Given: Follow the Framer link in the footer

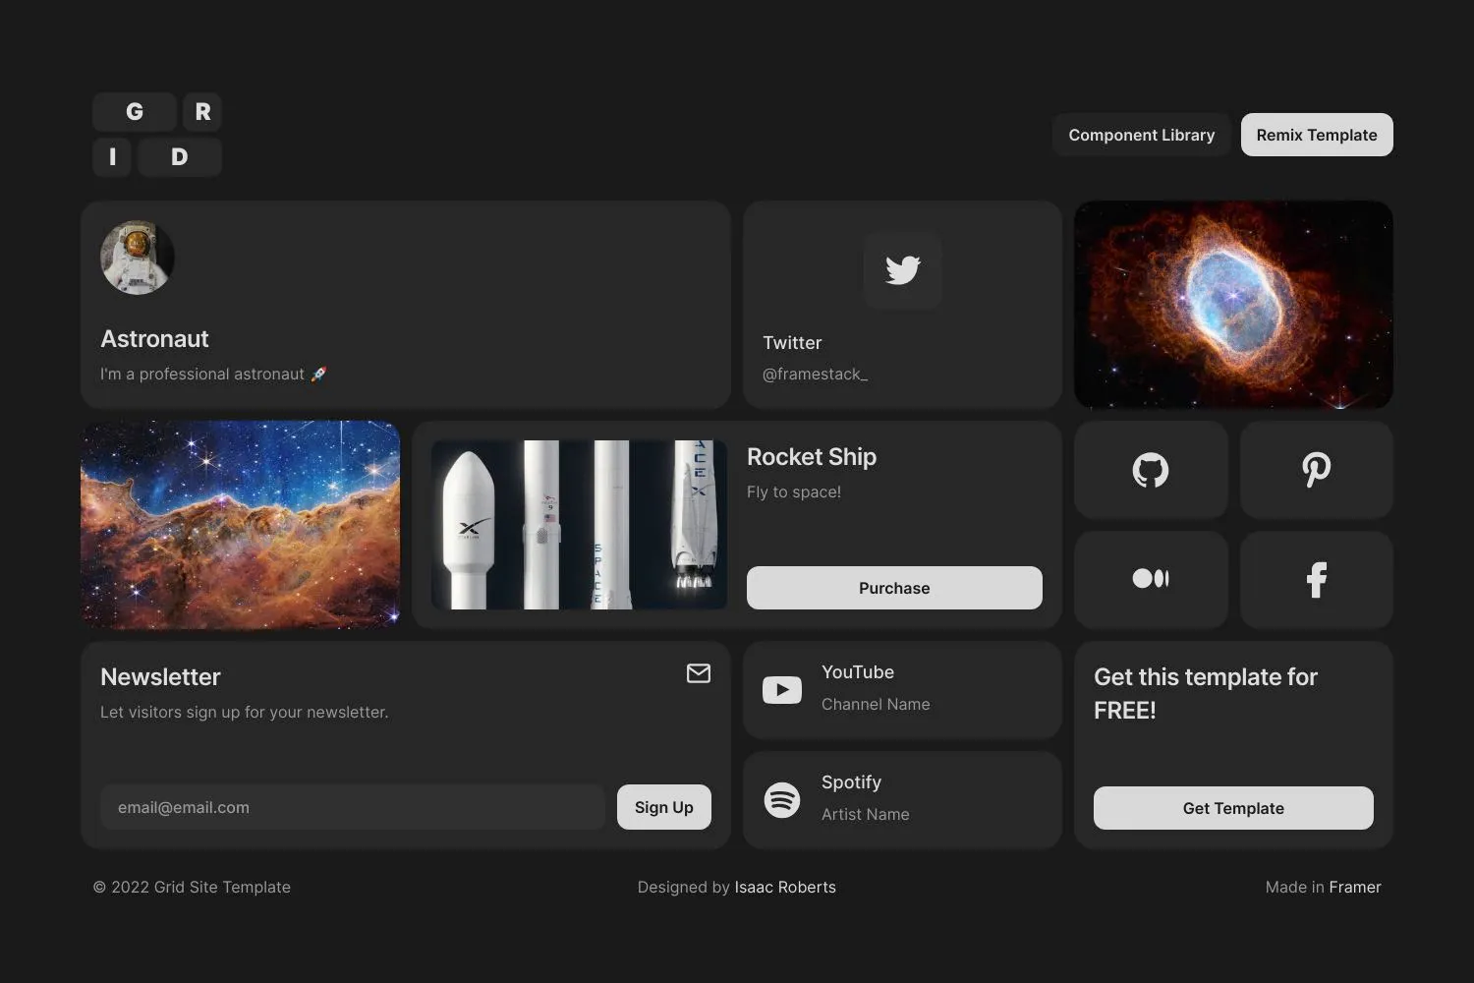Looking at the screenshot, I should [1355, 887].
